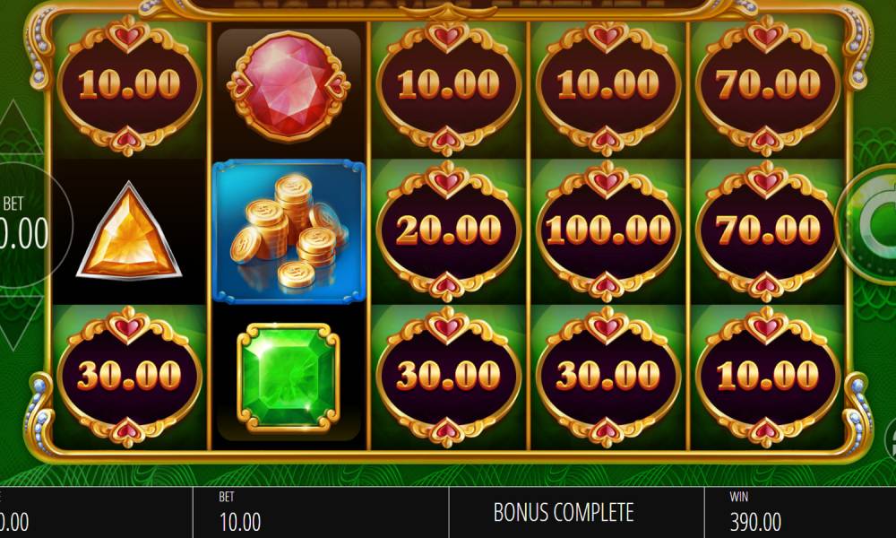Screen dimensions: 896x538
Task: Select the orange triangle gem symbol
Action: (x=129, y=231)
